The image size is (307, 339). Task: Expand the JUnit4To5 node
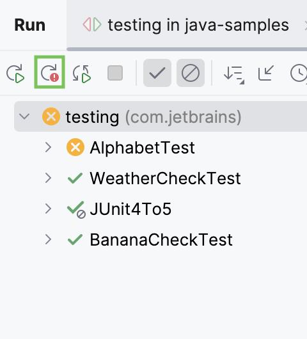pos(48,209)
